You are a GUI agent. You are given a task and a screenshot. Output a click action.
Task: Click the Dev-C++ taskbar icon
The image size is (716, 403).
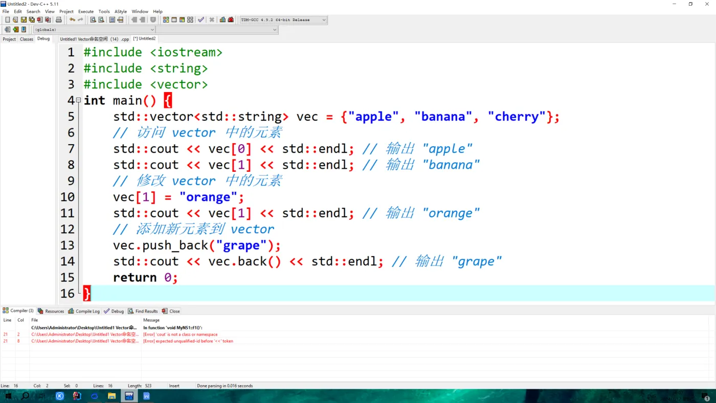(x=129, y=396)
